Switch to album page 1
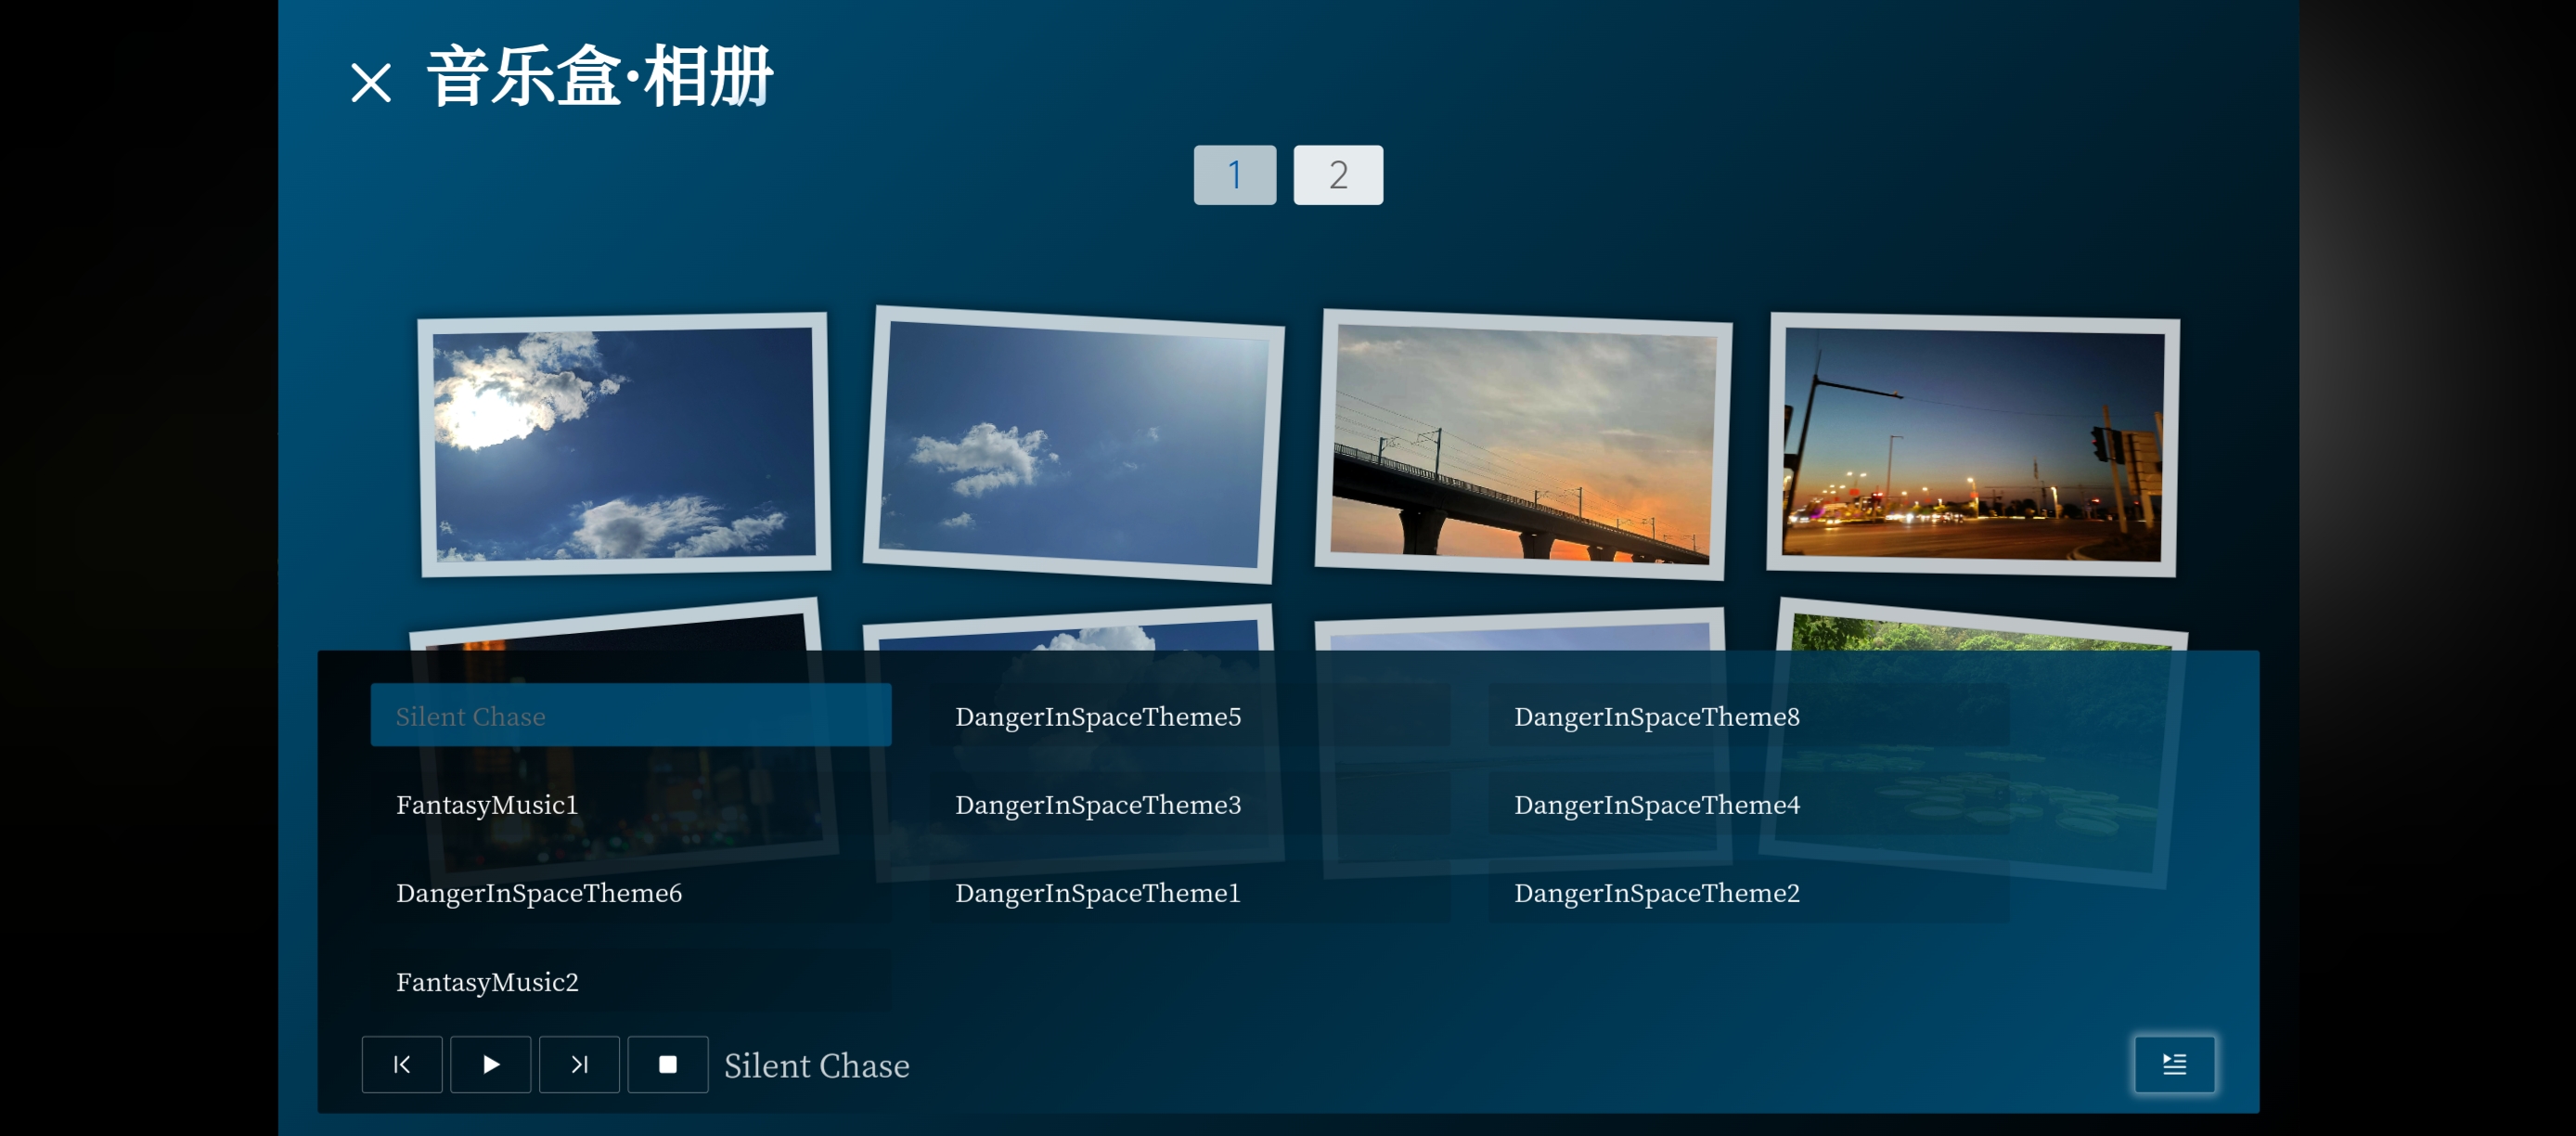The height and width of the screenshot is (1136, 2576). (1234, 175)
